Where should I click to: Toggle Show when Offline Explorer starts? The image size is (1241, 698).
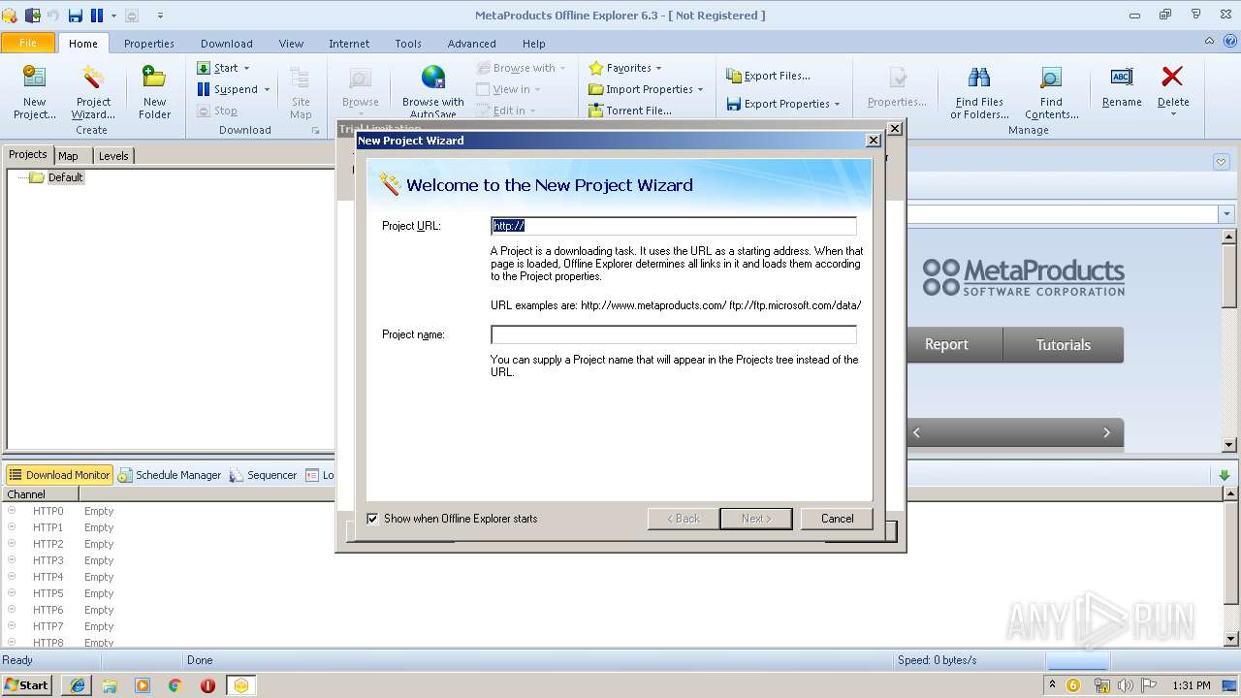[372, 519]
